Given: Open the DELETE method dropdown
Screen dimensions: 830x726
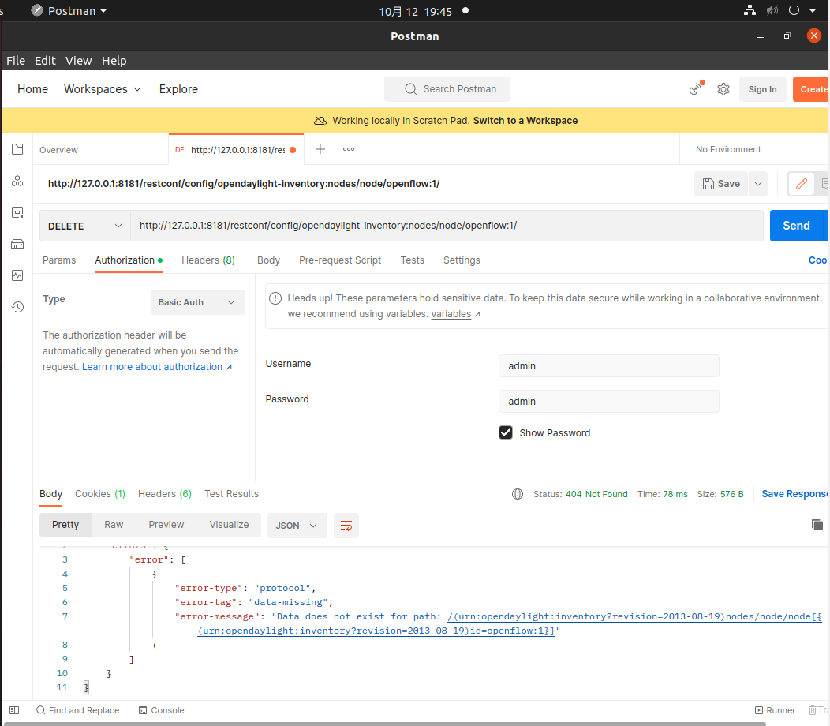Looking at the screenshot, I should [84, 226].
